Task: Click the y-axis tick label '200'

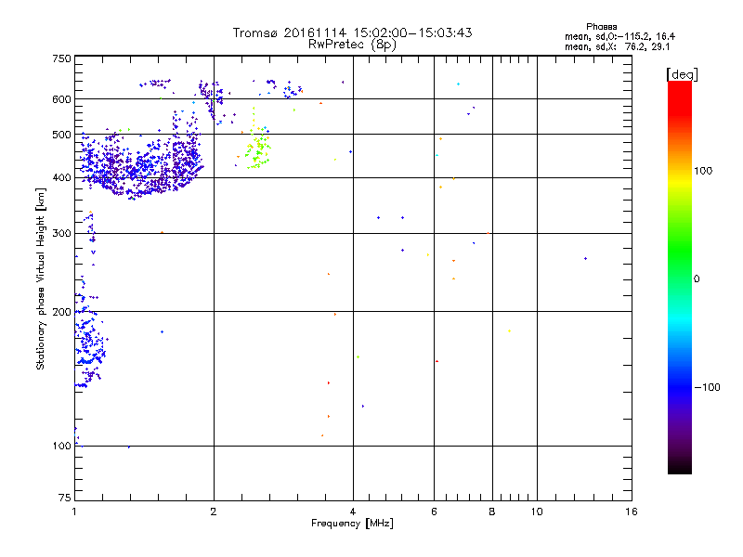Action: (61, 312)
